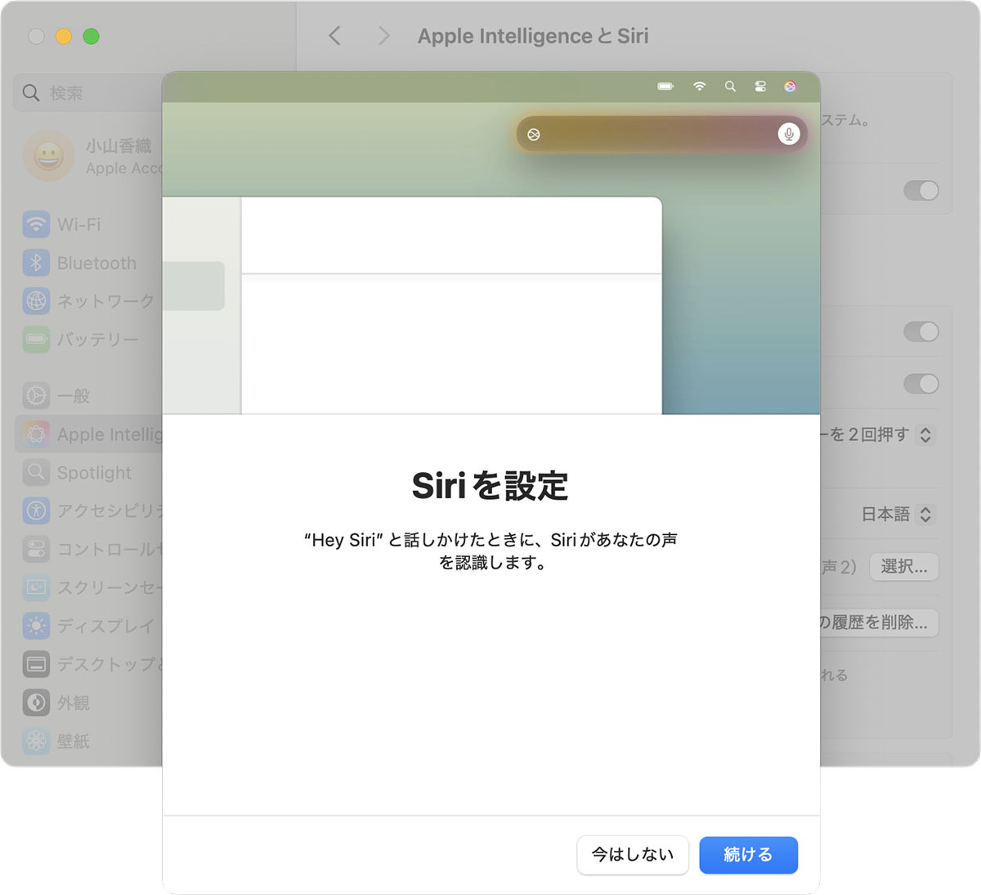The width and height of the screenshot is (981, 895).
Task: Click the forward arrow in settings toolbar
Action: [x=383, y=36]
